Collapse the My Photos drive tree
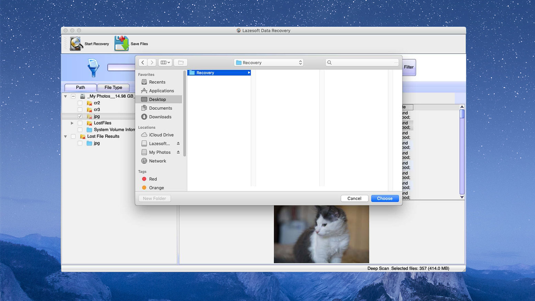 pos(65,96)
